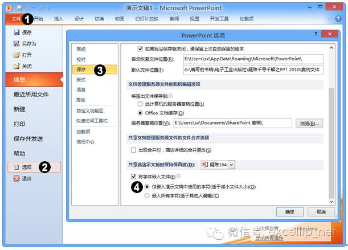Click the info icon beside 将字体嵌入文件
This screenshot has width=348, height=250.
(x=178, y=176)
